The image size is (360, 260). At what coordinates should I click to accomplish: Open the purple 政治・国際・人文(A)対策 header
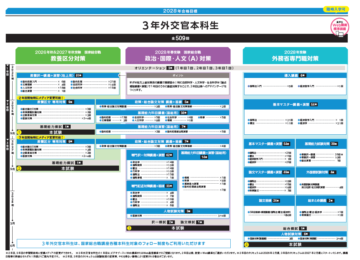pyautogui.click(x=178, y=55)
